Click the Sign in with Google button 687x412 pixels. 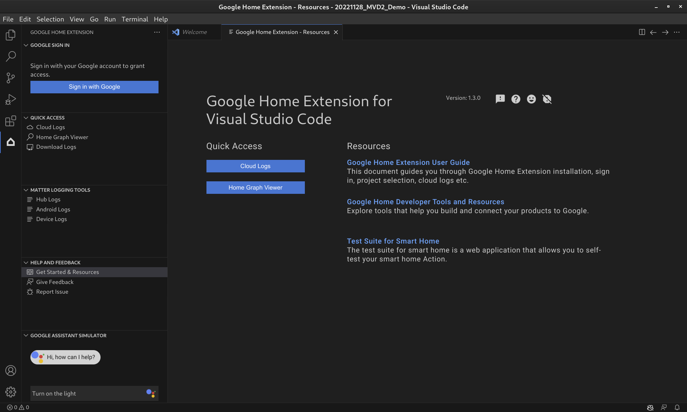94,87
